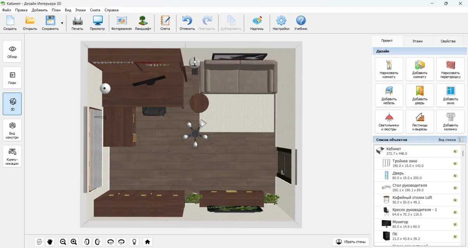
Task: Toggle the light bulb lighting icon
Action: 134,242
